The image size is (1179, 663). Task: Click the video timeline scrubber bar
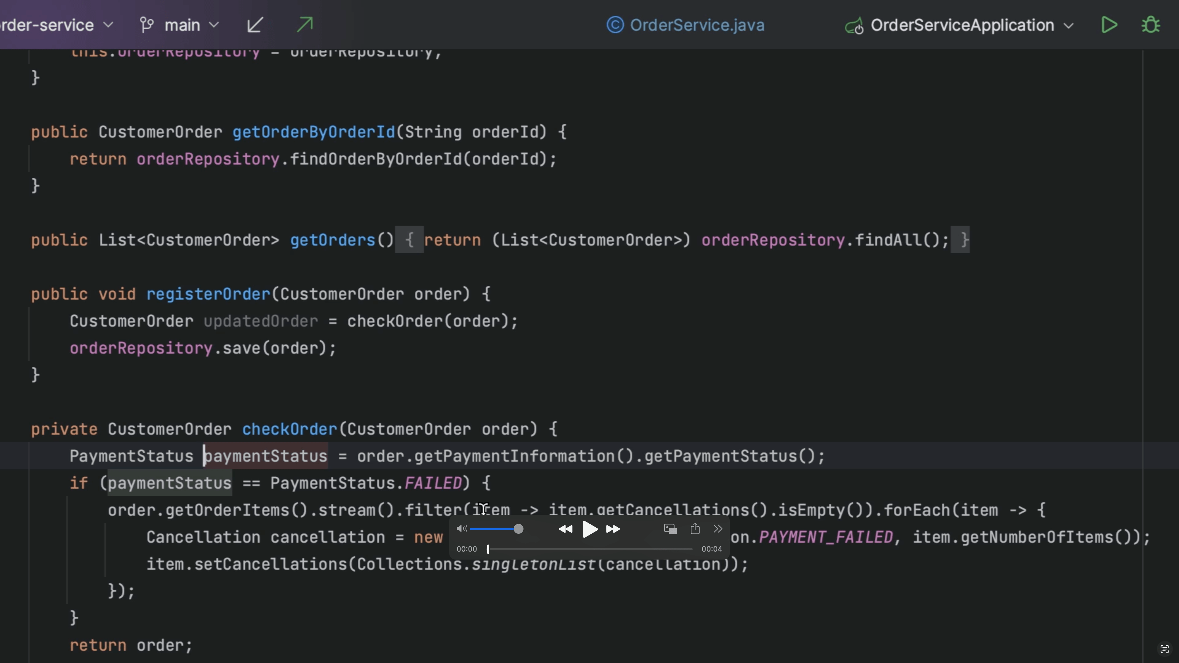pyautogui.click(x=590, y=549)
